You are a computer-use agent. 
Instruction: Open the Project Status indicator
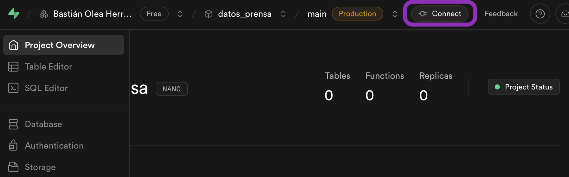point(524,87)
